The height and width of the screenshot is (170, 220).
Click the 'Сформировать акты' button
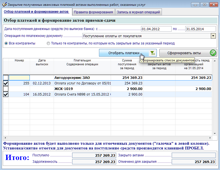pos(188,53)
